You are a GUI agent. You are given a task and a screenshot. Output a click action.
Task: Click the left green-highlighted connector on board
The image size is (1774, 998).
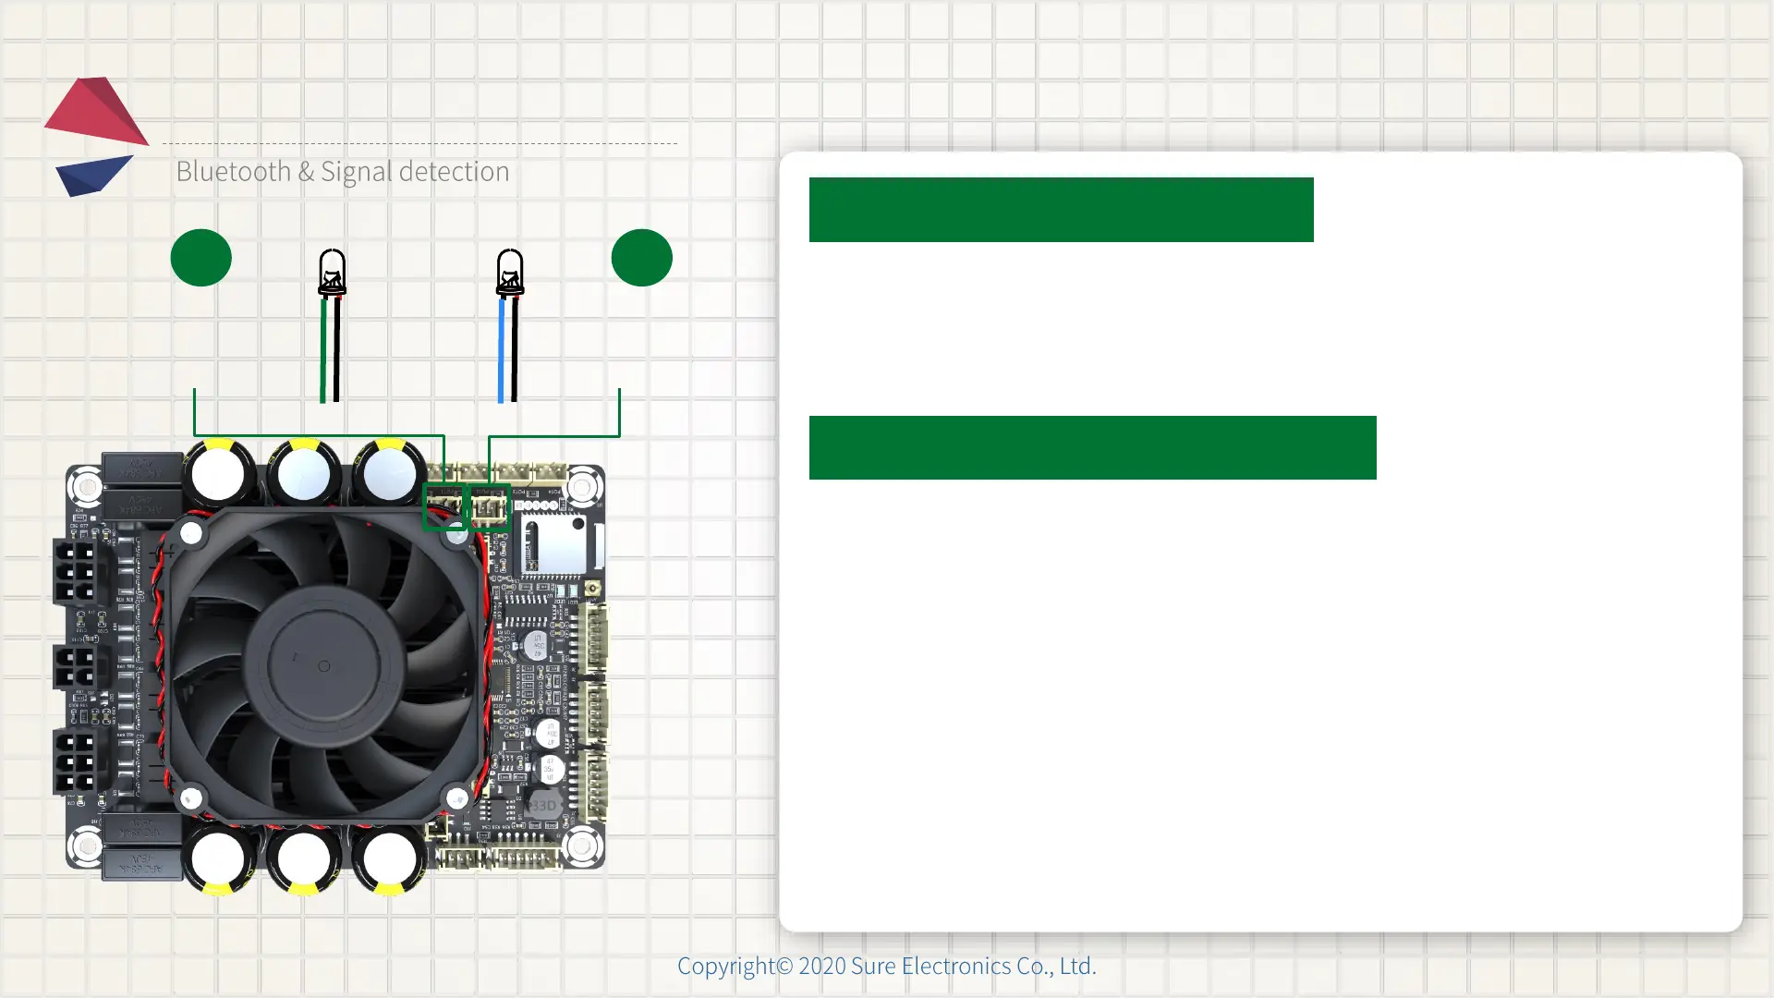click(x=445, y=507)
